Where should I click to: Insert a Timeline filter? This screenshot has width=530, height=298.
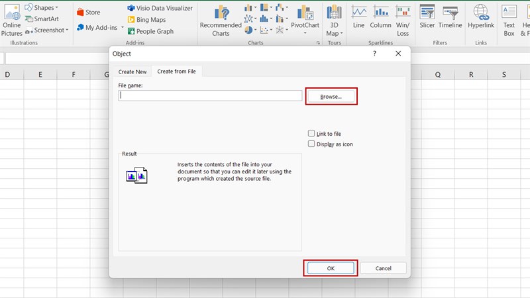pyautogui.click(x=450, y=16)
